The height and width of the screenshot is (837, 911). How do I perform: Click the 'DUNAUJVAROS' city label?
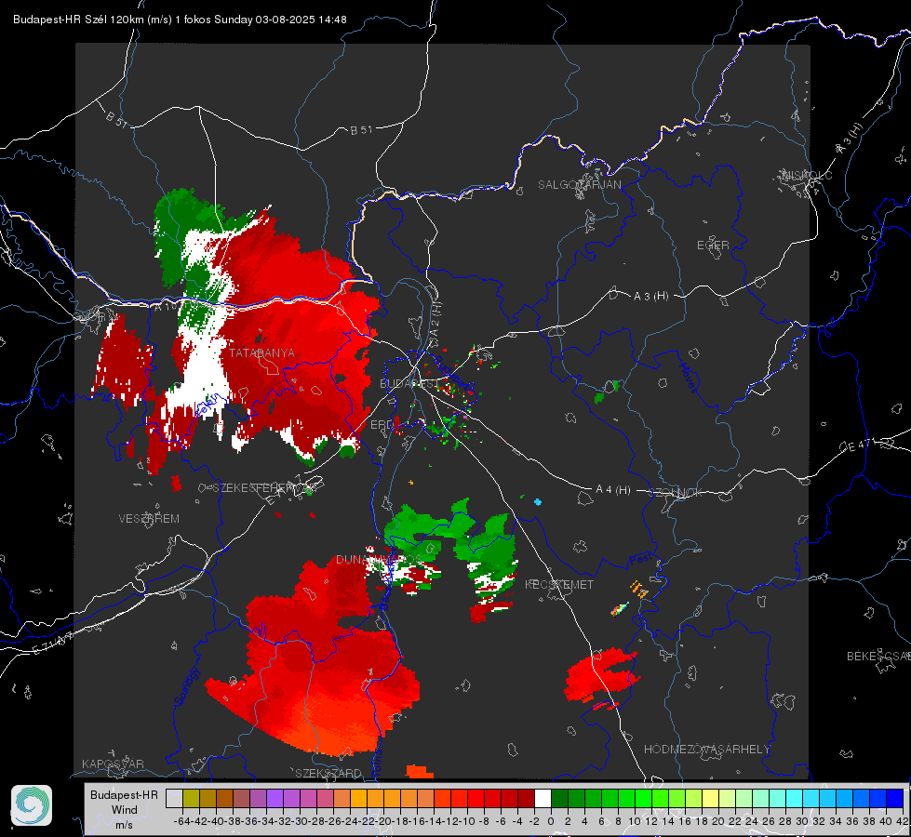click(x=378, y=560)
